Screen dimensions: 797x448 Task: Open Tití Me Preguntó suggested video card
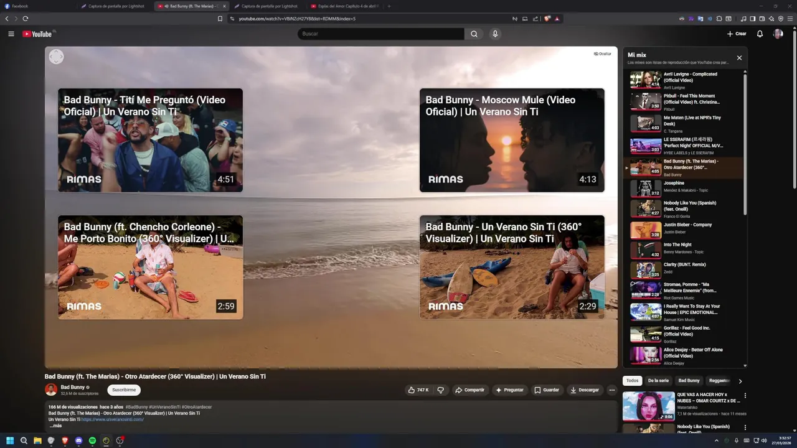pyautogui.click(x=150, y=140)
